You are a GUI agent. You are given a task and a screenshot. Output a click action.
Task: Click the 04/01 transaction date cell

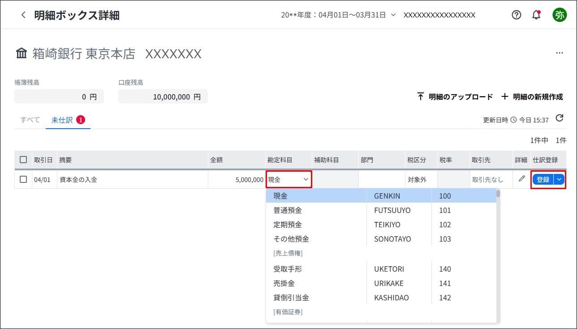[x=44, y=179]
